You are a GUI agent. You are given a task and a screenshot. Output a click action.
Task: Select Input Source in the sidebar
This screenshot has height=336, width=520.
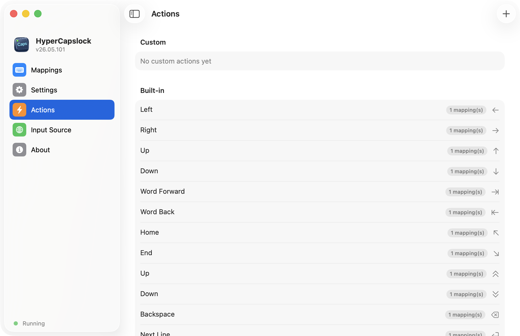(x=62, y=130)
